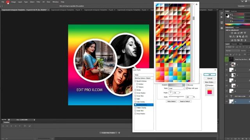Image resolution: width=250 pixels, height=140 pixels.
Task: Toggle Align with Layer checkbox
Action: click(x=187, y=88)
